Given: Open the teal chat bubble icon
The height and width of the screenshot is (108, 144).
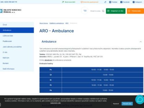Looking at the screenshot, I should (140, 100).
